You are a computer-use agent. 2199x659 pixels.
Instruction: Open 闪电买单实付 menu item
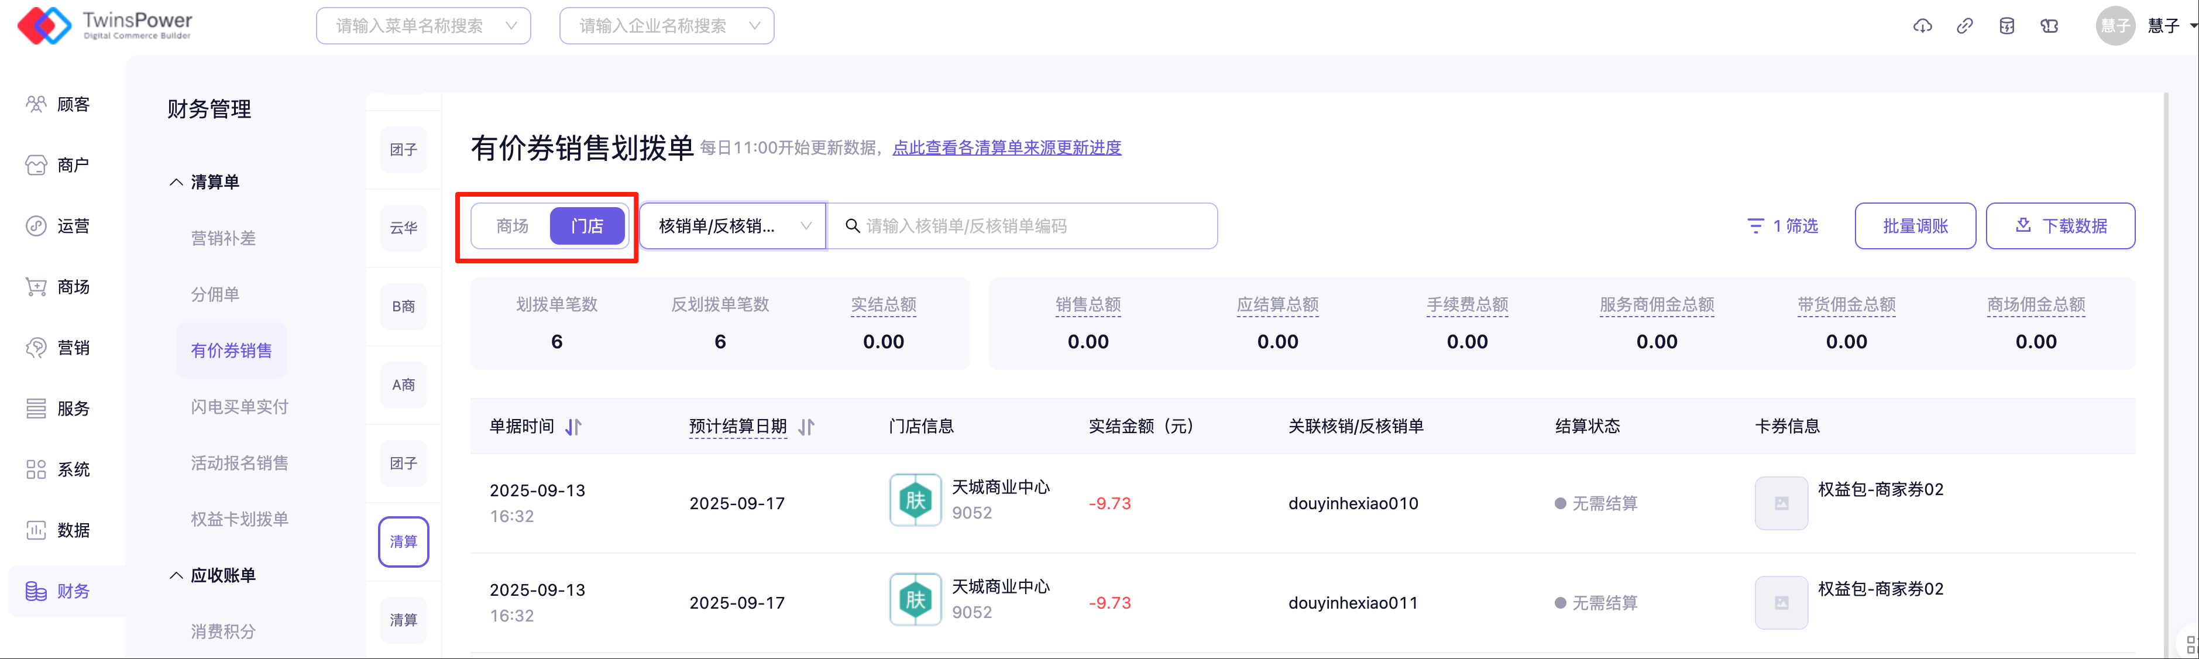(239, 406)
